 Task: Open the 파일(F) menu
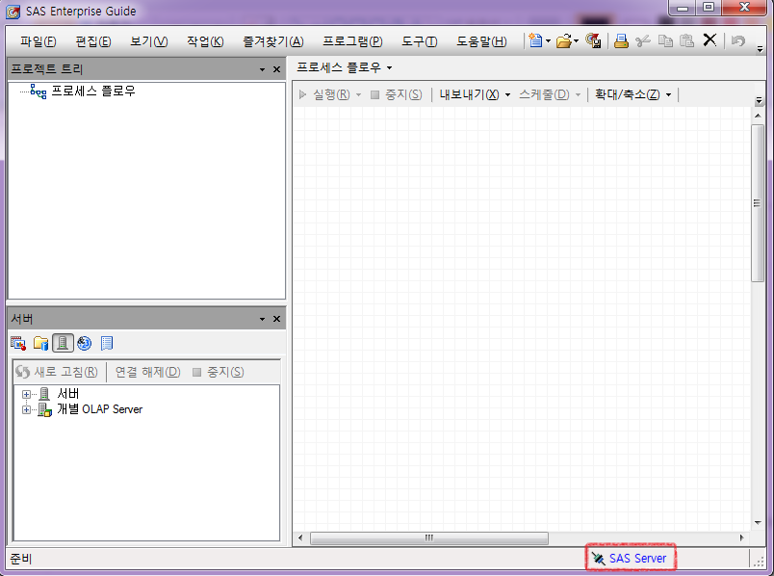(x=38, y=41)
